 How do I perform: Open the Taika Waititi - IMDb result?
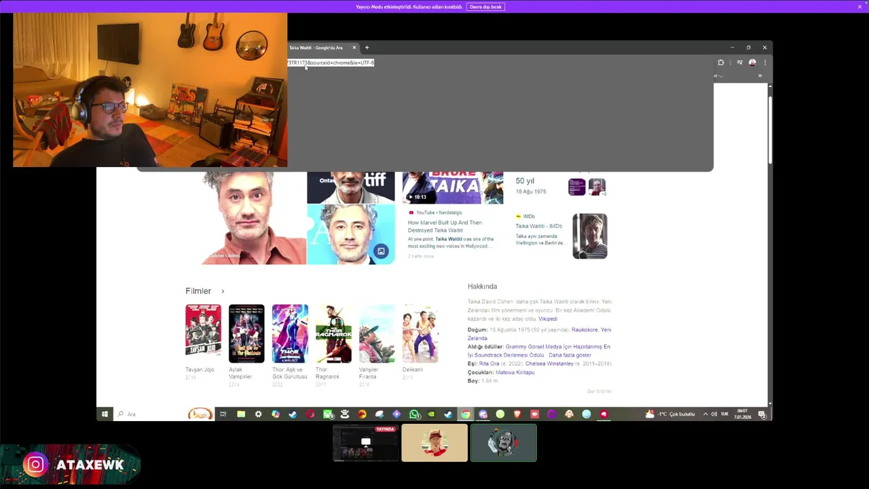point(538,226)
